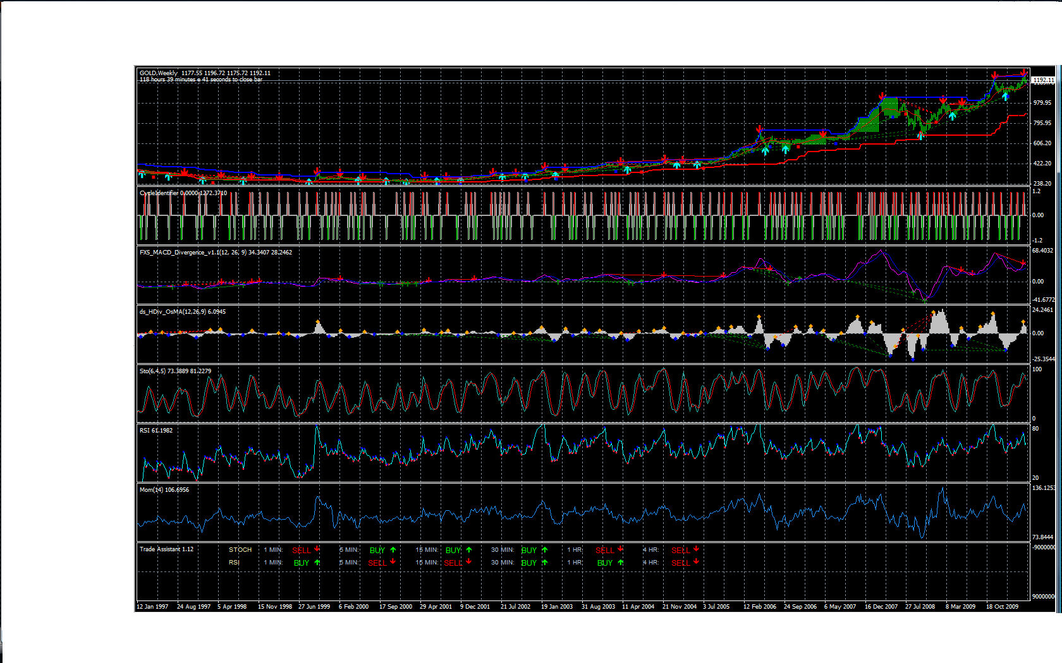Click the 12 Feb 2006 date marker
Image resolution: width=1062 pixels, height=663 pixels.
click(760, 607)
